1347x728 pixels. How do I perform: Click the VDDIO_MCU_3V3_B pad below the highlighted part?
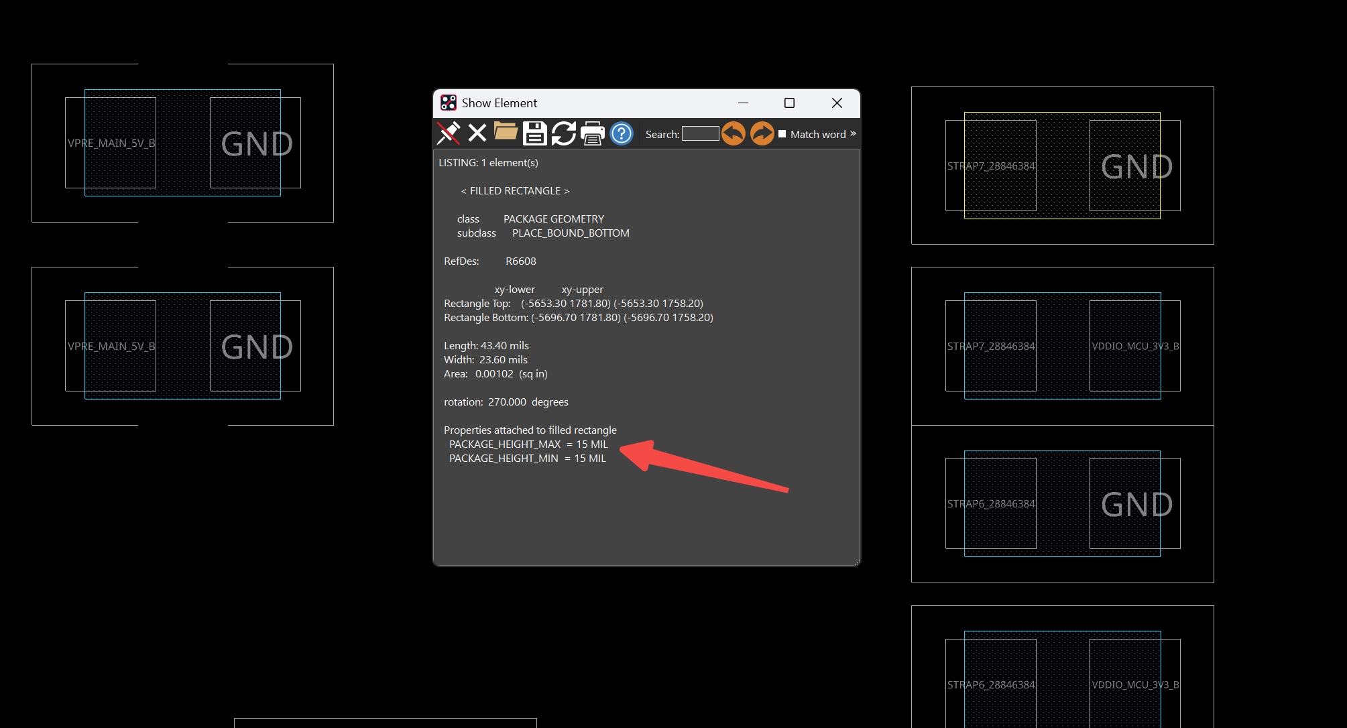(1134, 346)
